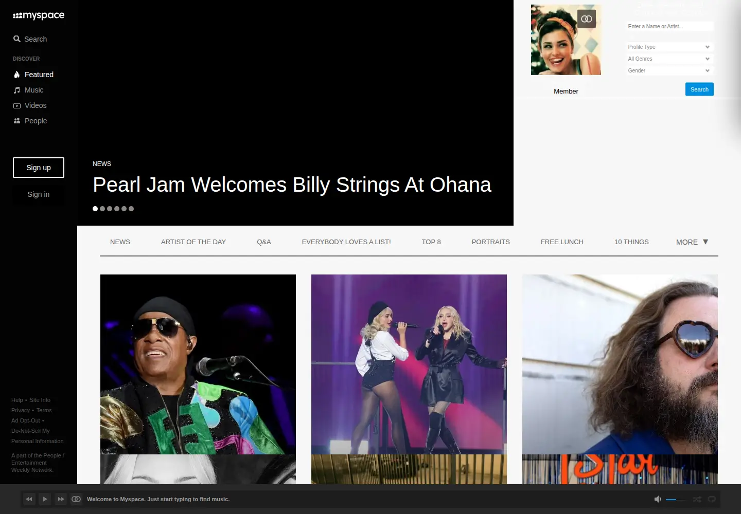Open the Music section
The height and width of the screenshot is (514, 741).
pyautogui.click(x=28, y=90)
